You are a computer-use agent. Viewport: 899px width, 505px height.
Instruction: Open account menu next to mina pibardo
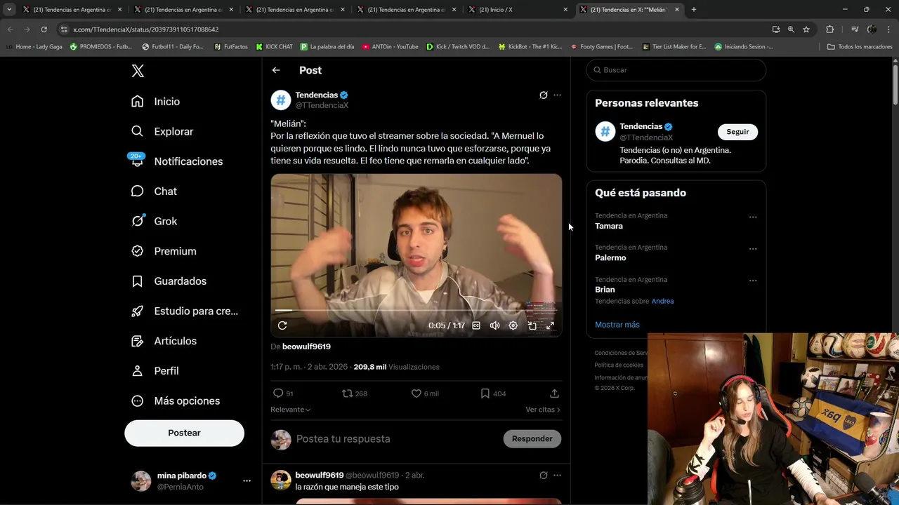[247, 480]
